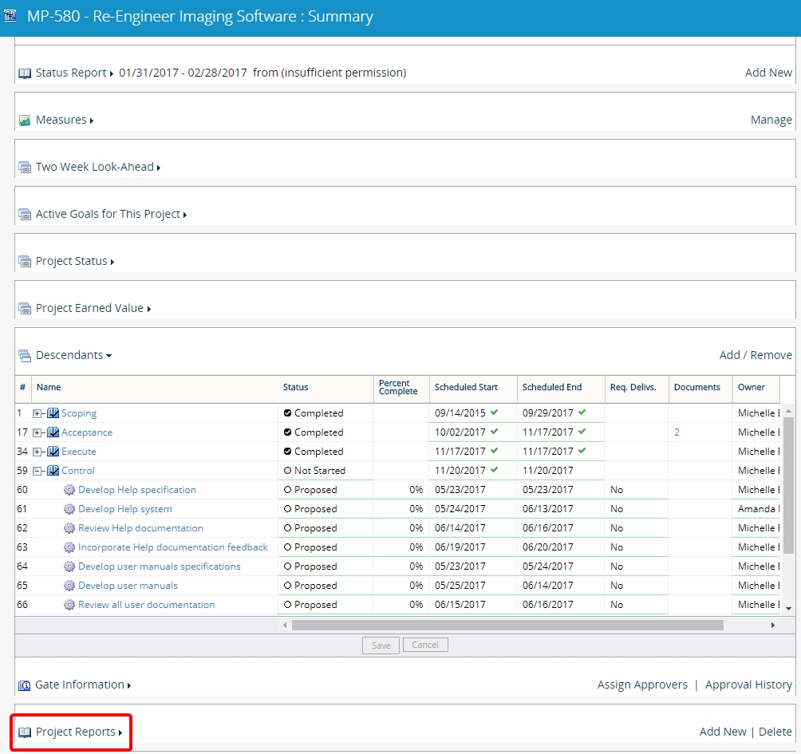Expand the Scoping tree row
This screenshot has width=801, height=754.
[38, 413]
